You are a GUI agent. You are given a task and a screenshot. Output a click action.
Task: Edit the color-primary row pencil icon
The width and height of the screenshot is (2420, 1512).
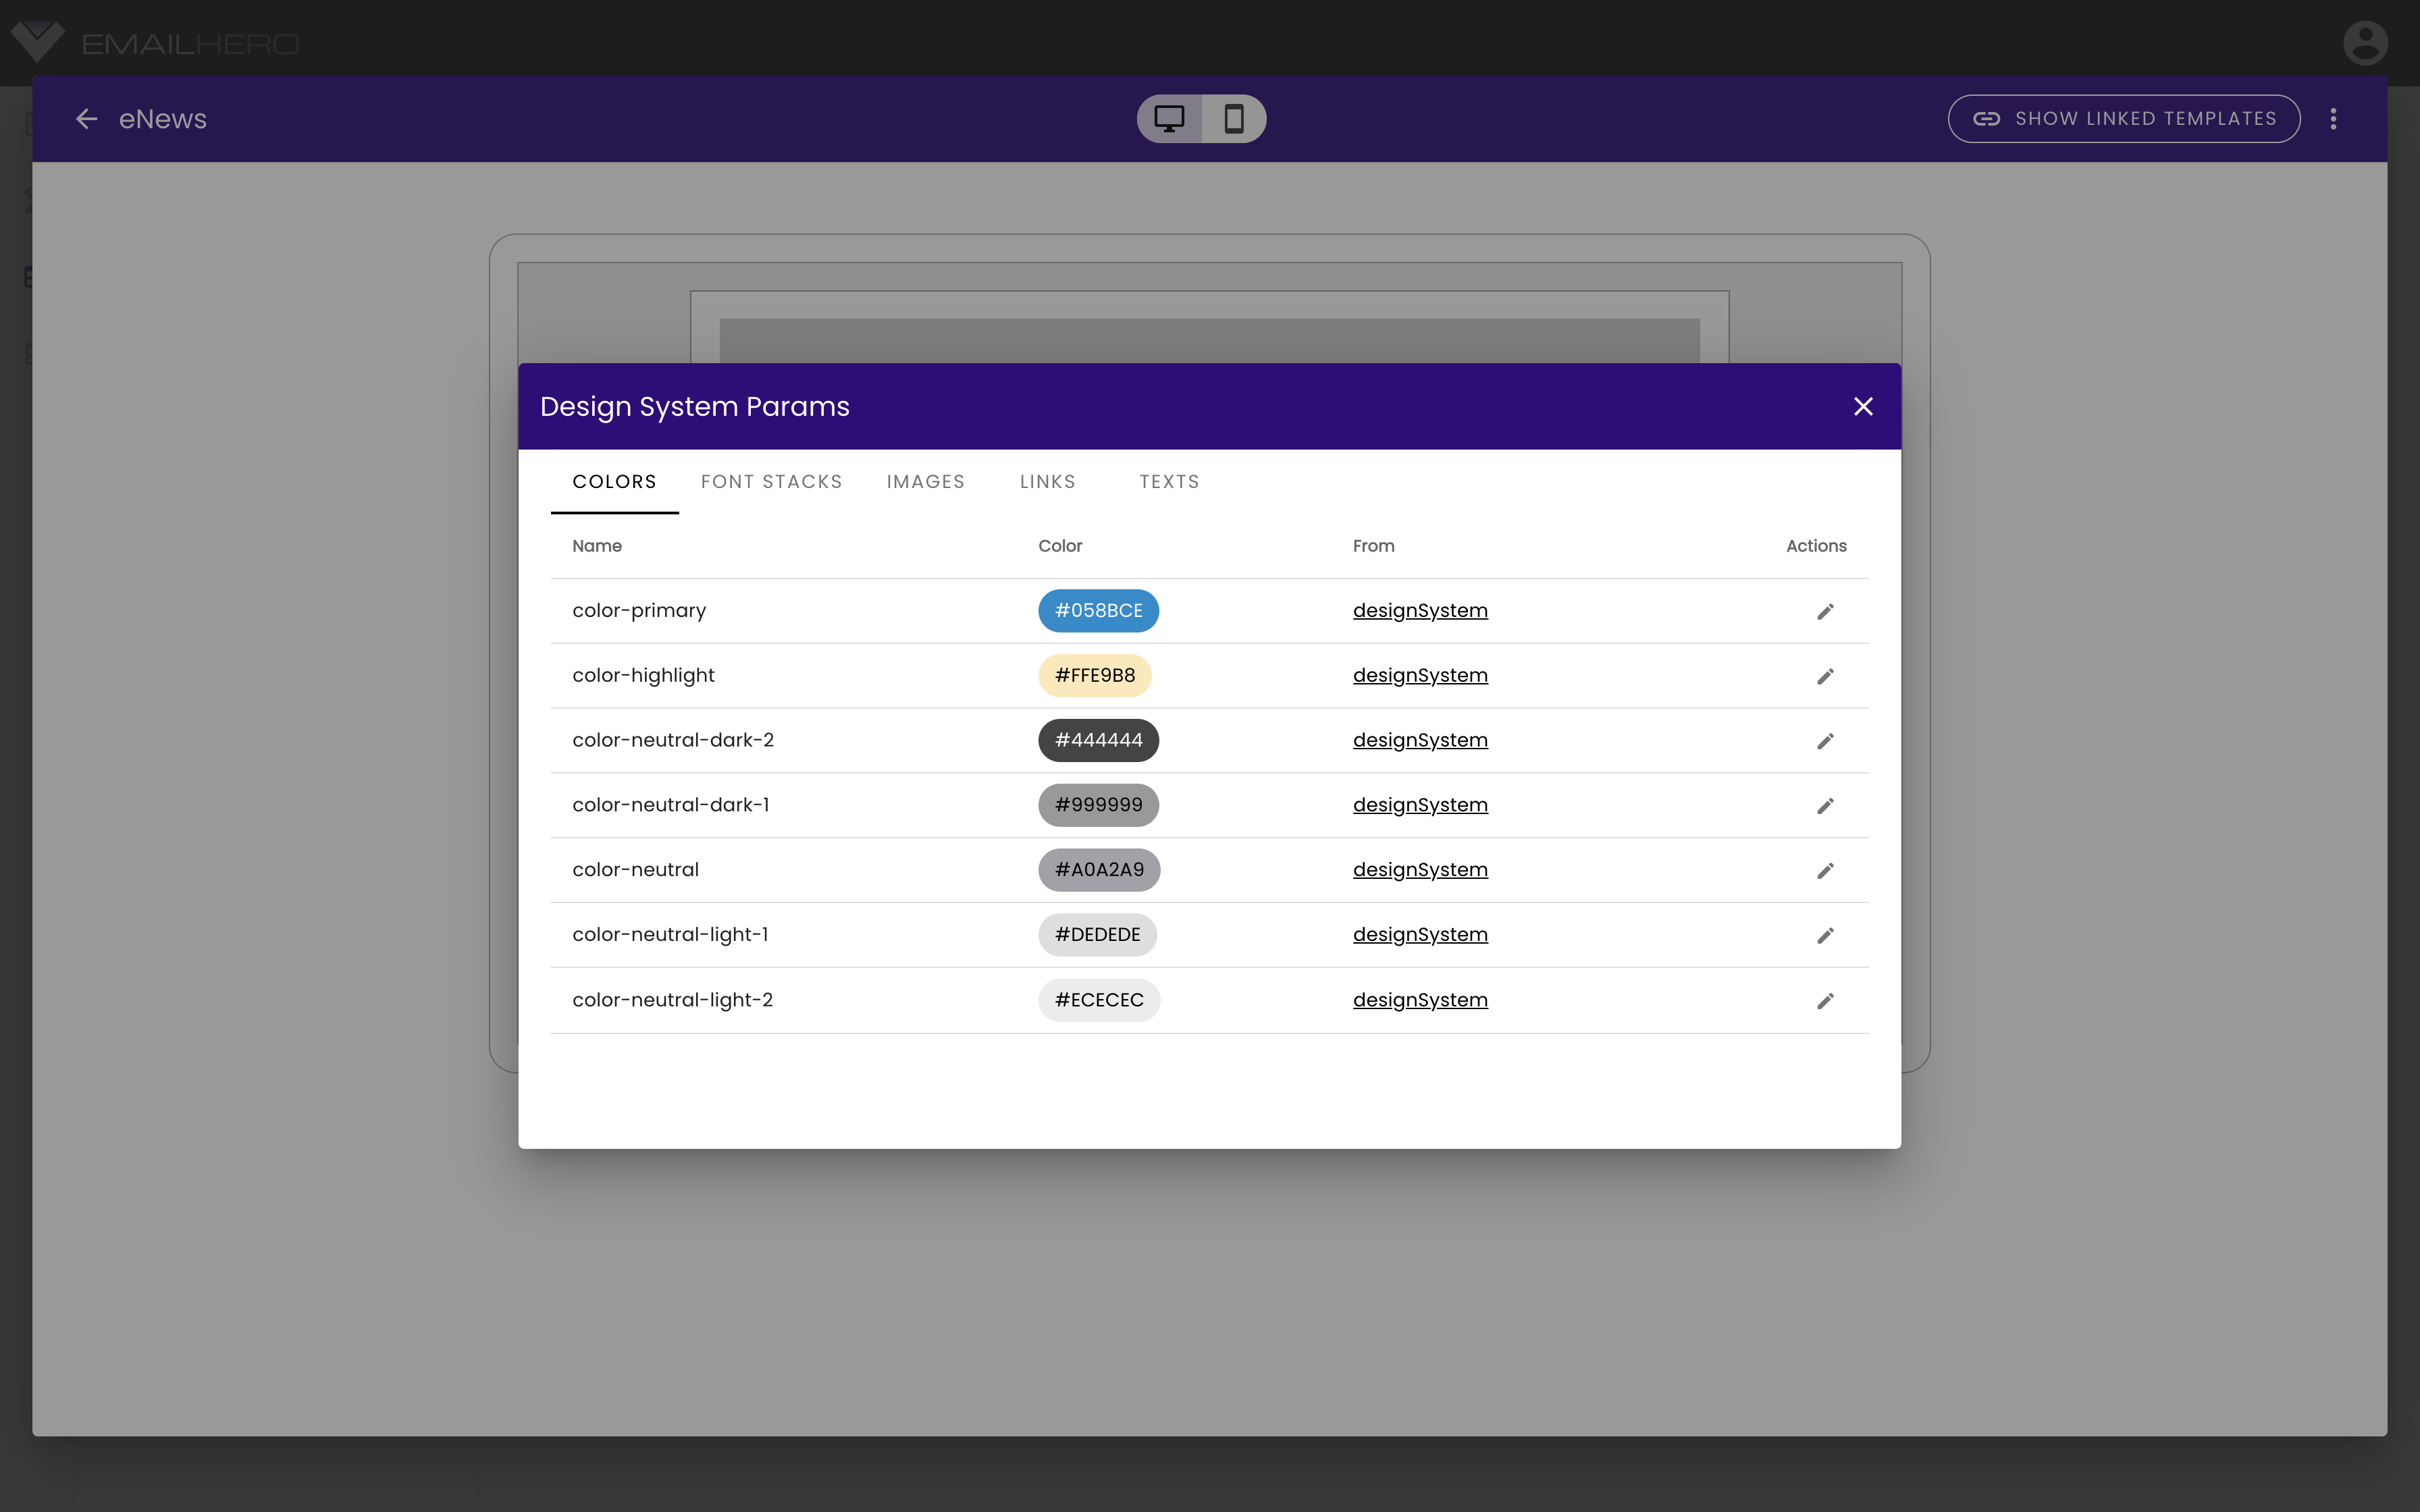click(1825, 611)
